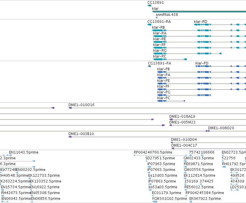Open the EN06856.5prime EST label

coord(46,199)
